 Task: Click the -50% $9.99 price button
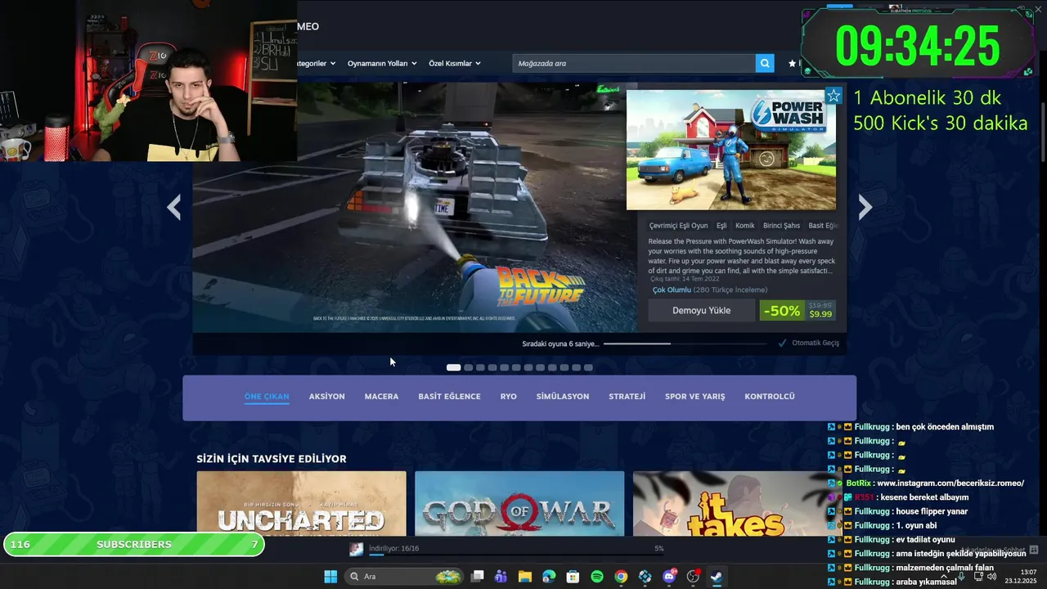(798, 311)
